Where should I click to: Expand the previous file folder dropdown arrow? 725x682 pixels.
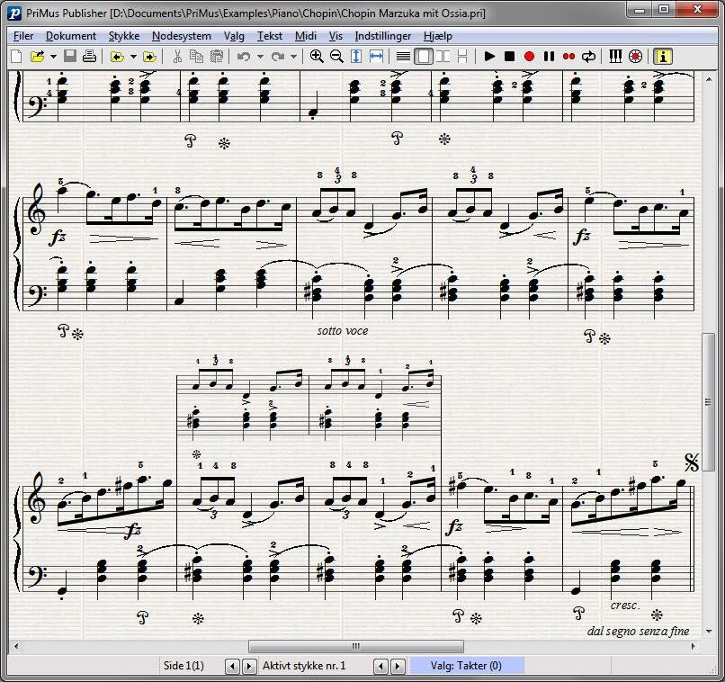[134, 57]
